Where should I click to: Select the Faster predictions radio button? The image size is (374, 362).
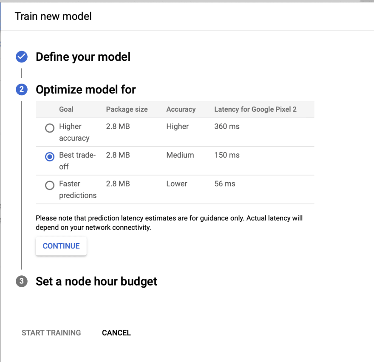tap(50, 185)
